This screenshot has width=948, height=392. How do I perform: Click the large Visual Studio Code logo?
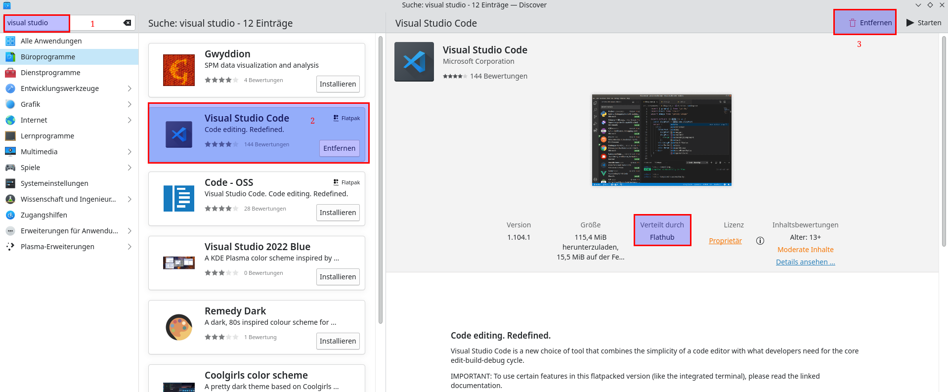pyautogui.click(x=414, y=62)
